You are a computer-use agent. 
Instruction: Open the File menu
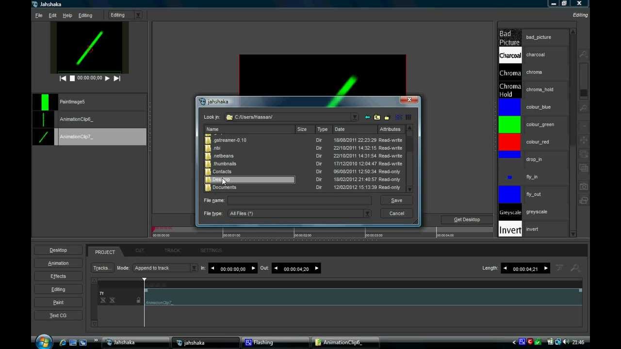click(39, 15)
